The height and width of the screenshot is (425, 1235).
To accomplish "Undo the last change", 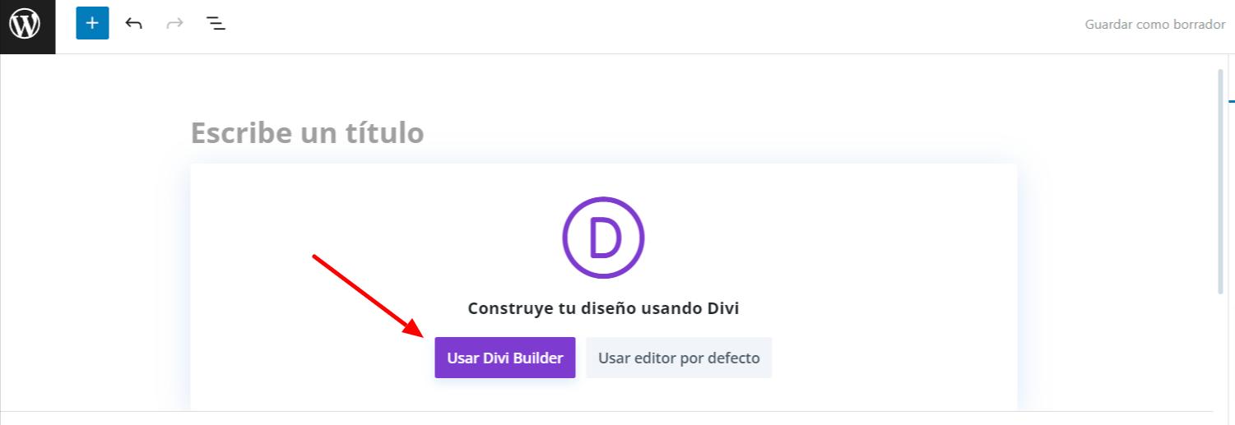I will (133, 23).
